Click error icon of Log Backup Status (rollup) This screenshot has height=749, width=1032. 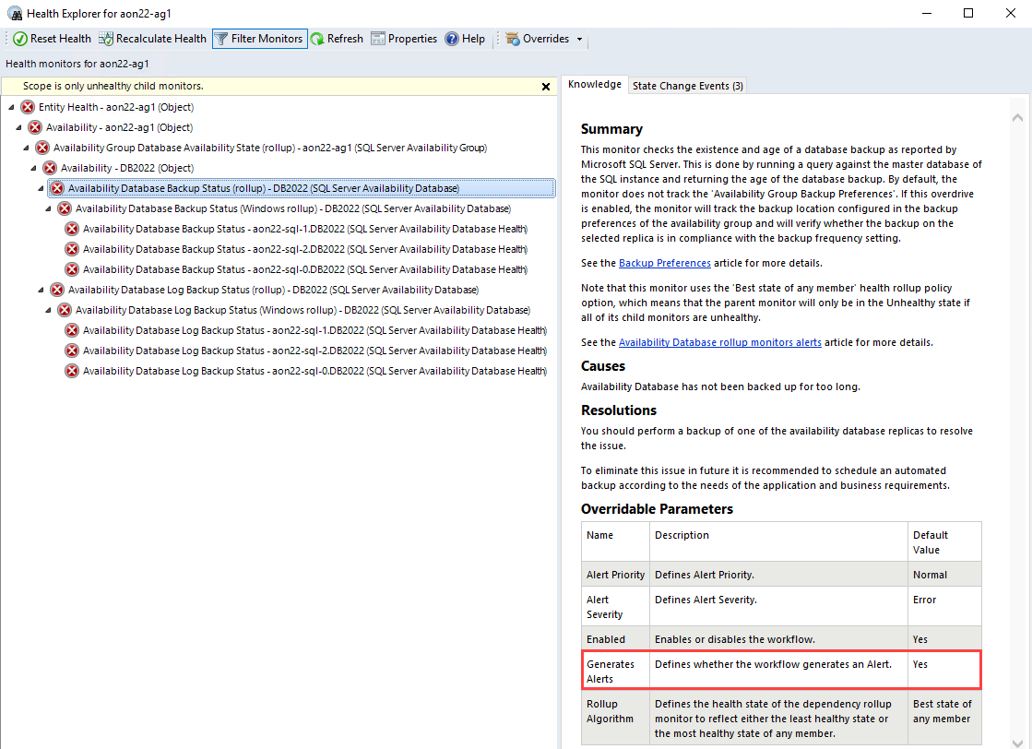click(57, 291)
